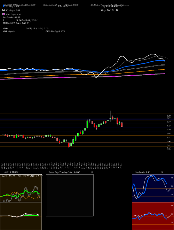The height and width of the screenshot is (230, 174).
Task: Click the magenta 200 Day legend swatch
Action: pyautogui.click(x=3, y=14)
